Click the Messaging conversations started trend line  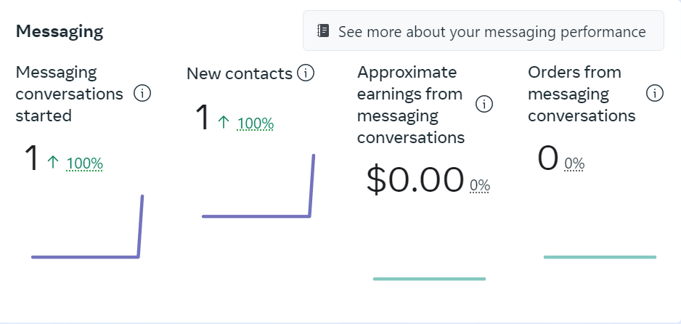[x=86, y=256]
